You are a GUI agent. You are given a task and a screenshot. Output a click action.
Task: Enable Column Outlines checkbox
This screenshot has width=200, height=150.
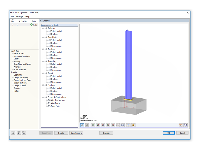coord(49,34)
